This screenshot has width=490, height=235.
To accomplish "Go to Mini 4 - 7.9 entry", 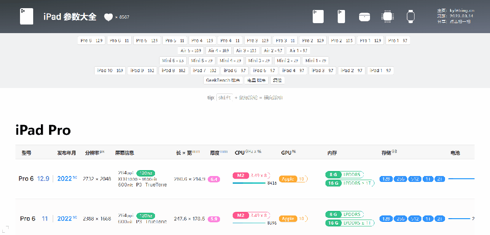I will [230, 60].
